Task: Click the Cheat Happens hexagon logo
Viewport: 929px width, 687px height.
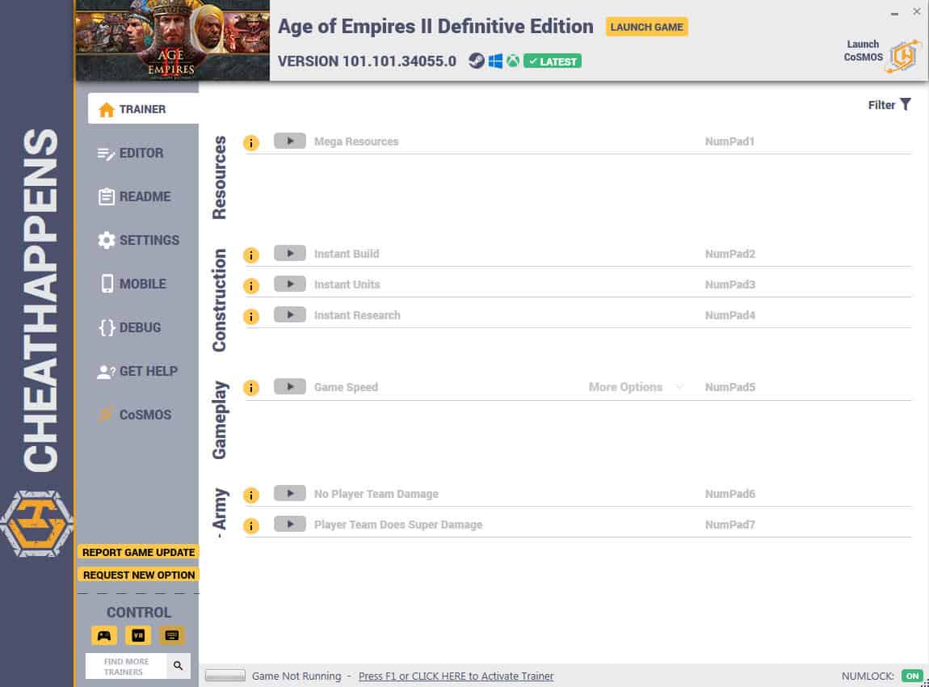Action: 36,524
